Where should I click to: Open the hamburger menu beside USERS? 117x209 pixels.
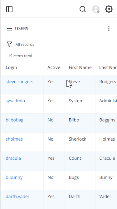[x=9, y=29]
